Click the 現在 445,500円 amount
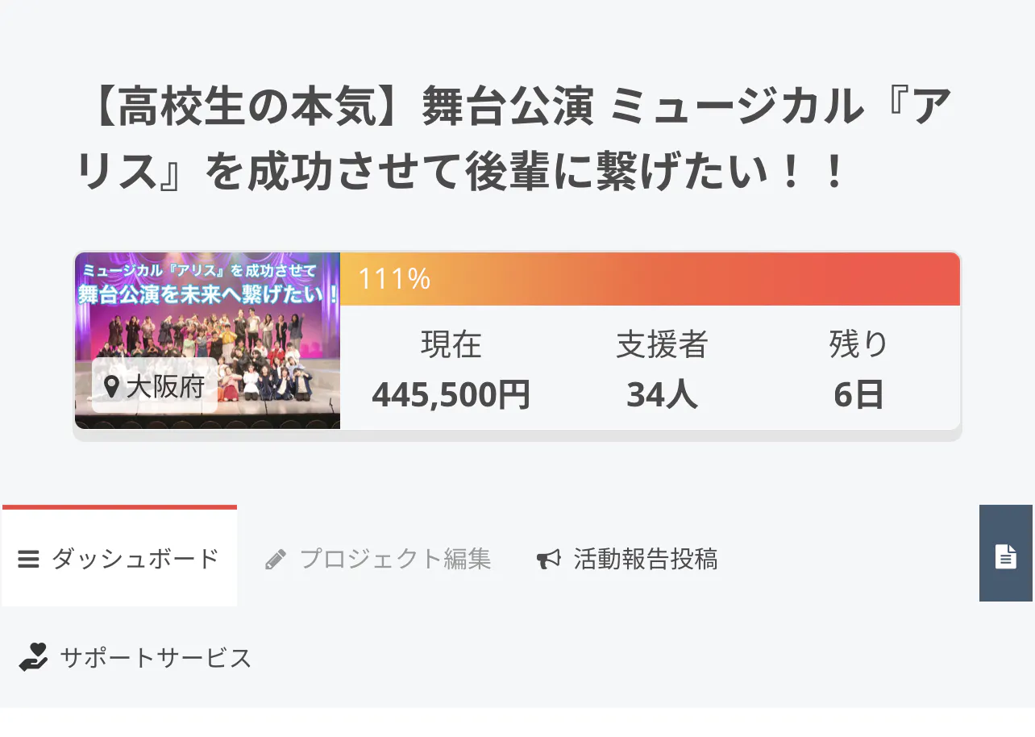Screen dimensions: 1035x737 click(451, 395)
